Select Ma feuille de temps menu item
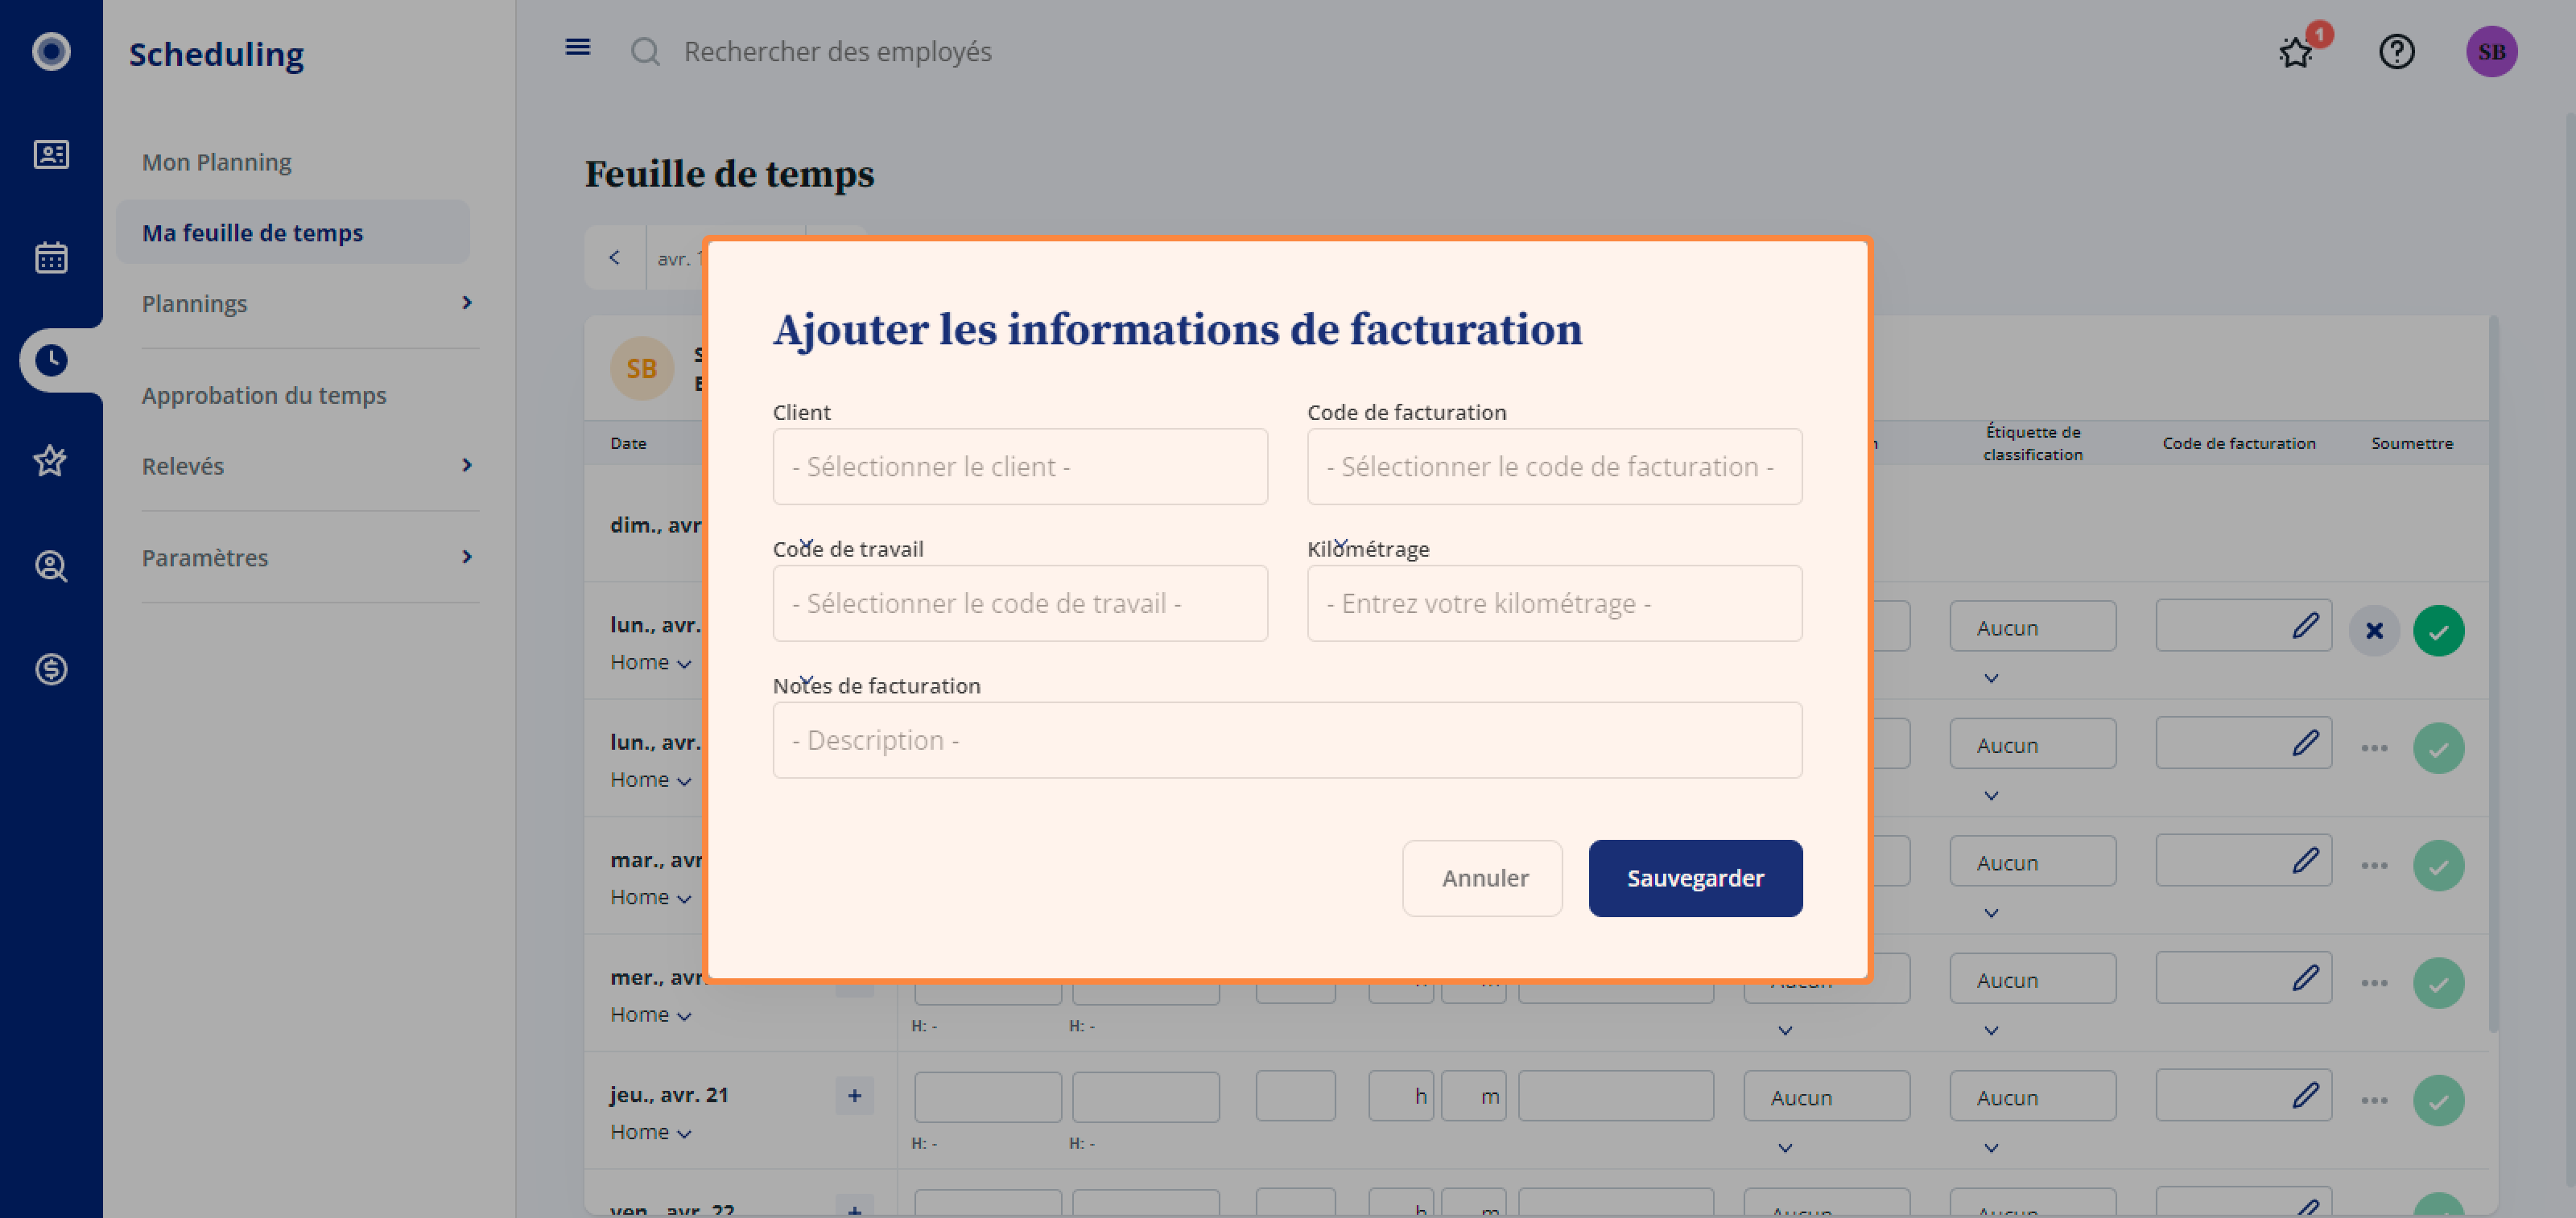 293,232
